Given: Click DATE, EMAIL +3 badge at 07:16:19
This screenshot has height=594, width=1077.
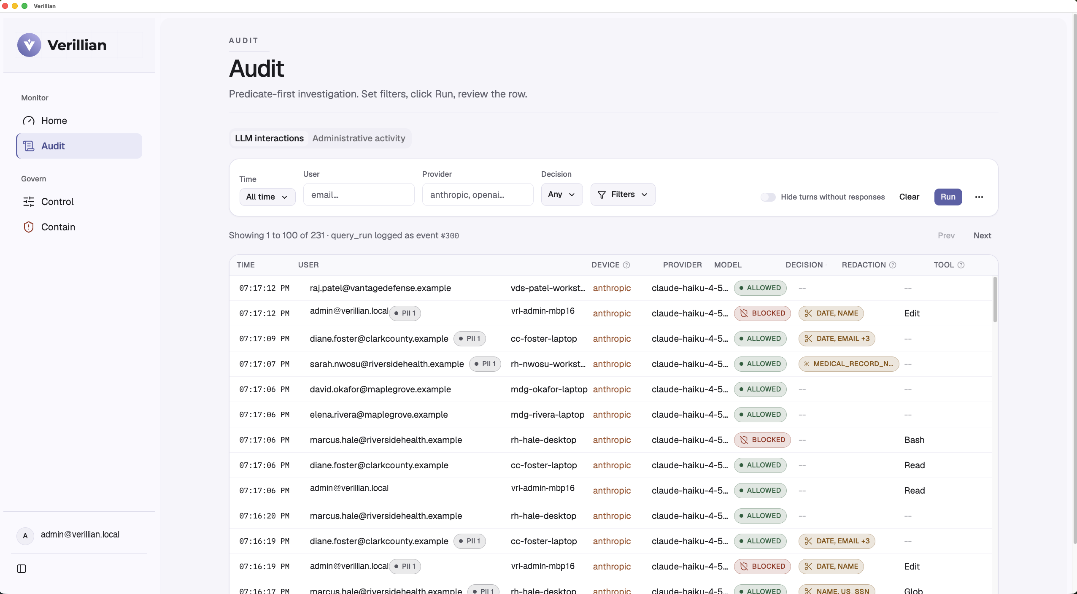Looking at the screenshot, I should [837, 541].
